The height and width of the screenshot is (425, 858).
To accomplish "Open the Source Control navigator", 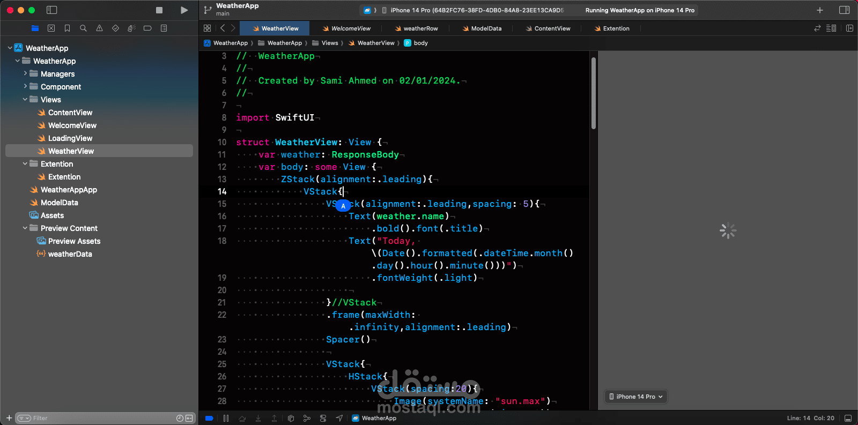I will (x=51, y=28).
